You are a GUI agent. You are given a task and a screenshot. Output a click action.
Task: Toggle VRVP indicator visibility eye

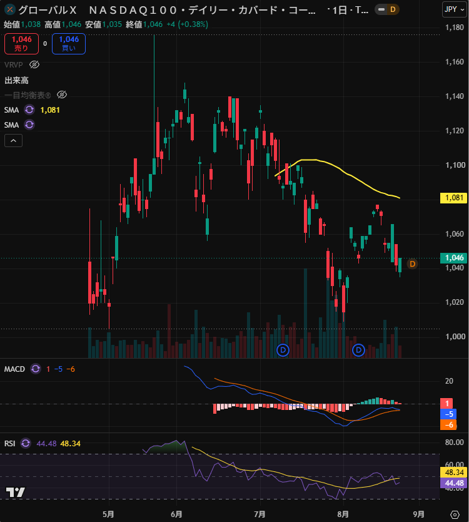point(34,64)
